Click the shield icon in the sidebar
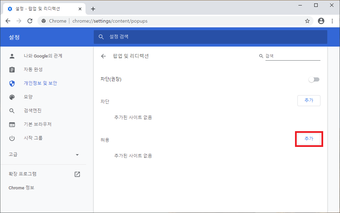340x213 pixels. (12, 84)
